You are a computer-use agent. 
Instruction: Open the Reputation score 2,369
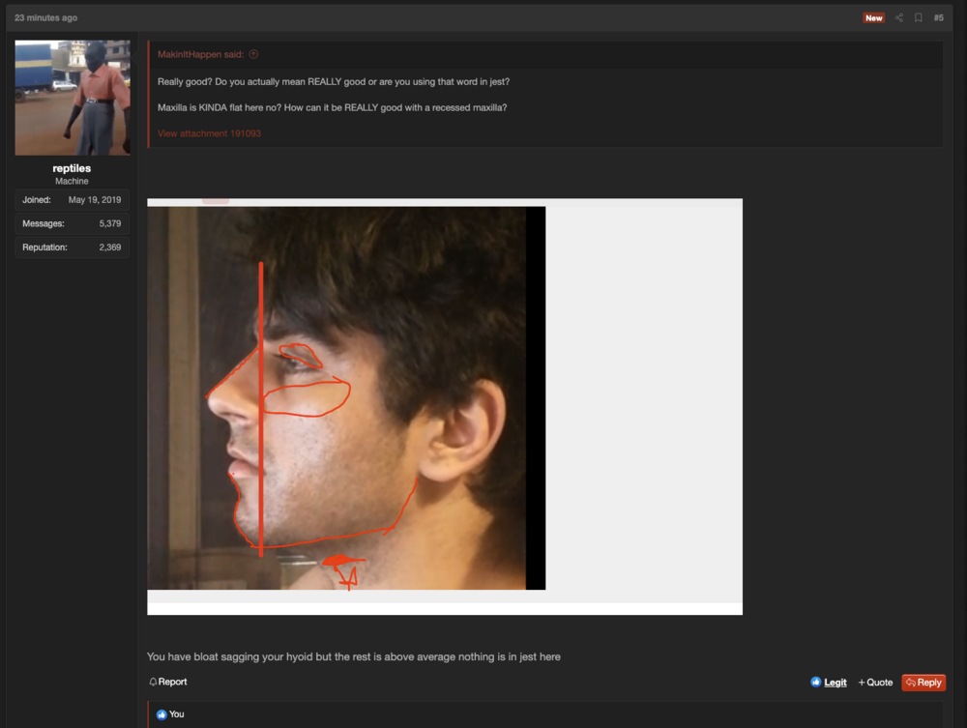pyautogui.click(x=109, y=248)
